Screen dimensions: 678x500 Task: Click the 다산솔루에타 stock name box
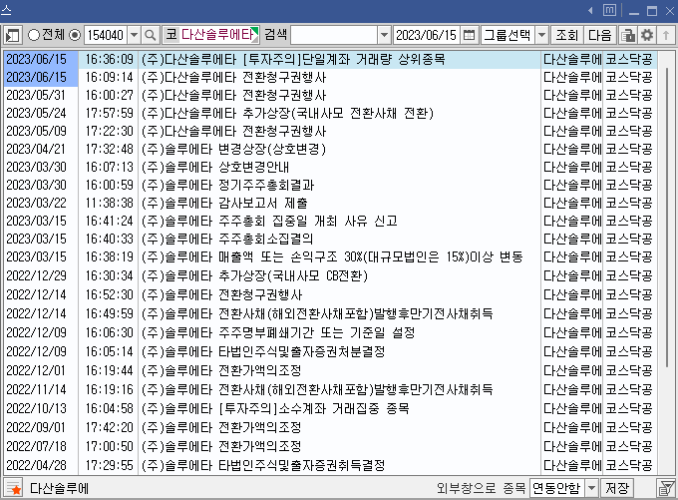point(218,35)
